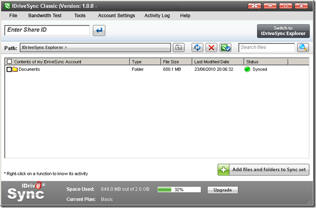Screen dimensions: 316x208
Task: Minimize the IDriveSync window
Action: click(270, 6)
